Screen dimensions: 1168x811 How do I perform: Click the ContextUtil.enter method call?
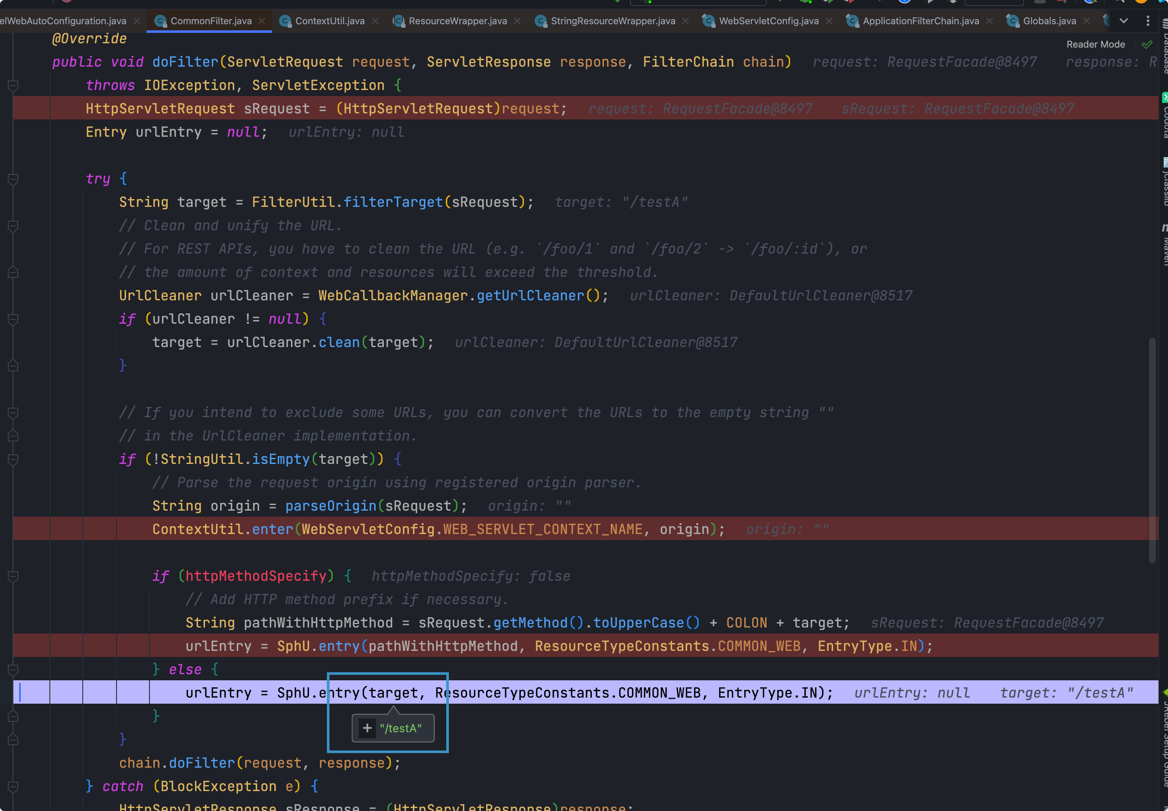[x=273, y=530]
